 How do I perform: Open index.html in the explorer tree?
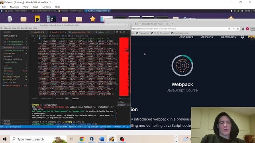[x=11, y=53]
